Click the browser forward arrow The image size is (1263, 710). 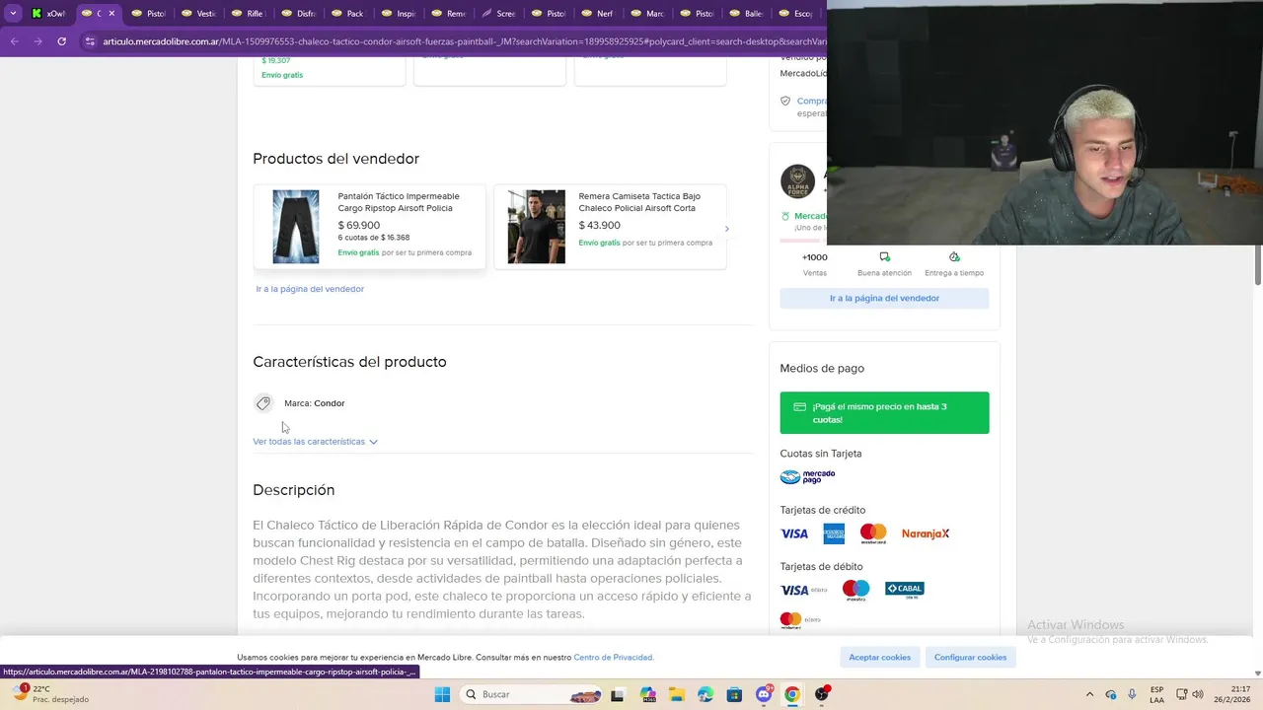pos(37,41)
